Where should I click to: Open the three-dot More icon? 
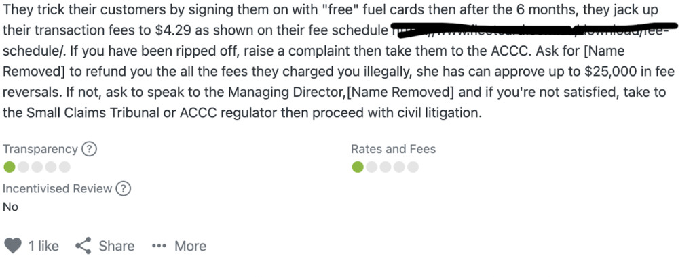click(159, 246)
